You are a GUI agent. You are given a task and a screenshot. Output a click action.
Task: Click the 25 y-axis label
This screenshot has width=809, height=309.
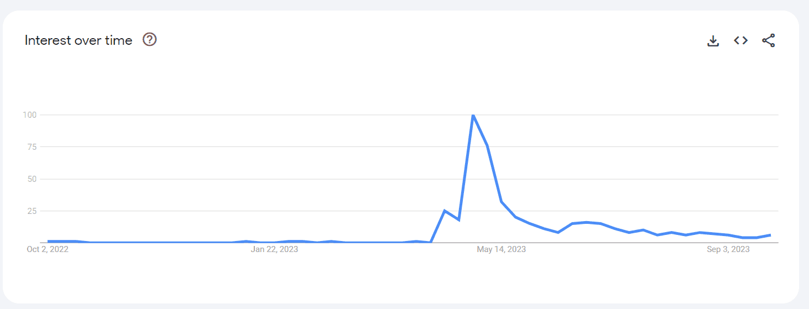[32, 211]
